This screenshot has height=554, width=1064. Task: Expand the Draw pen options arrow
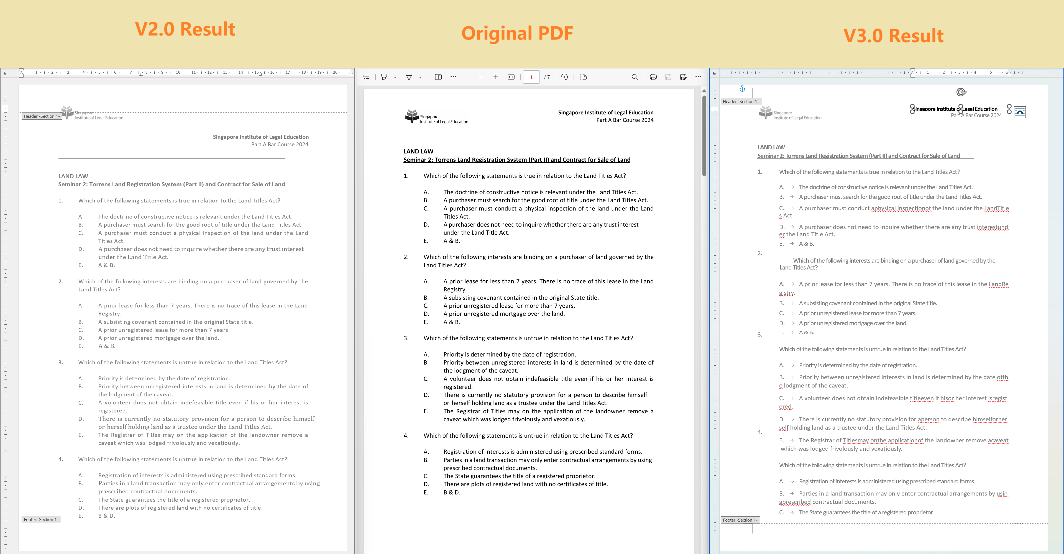420,77
